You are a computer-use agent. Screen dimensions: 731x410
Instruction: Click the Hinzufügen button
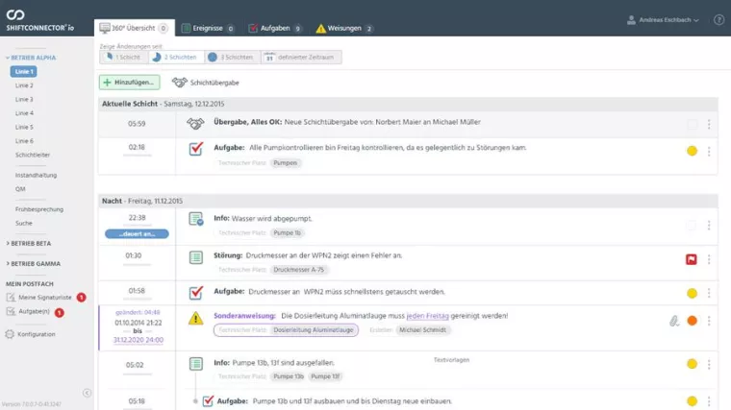pyautogui.click(x=131, y=83)
